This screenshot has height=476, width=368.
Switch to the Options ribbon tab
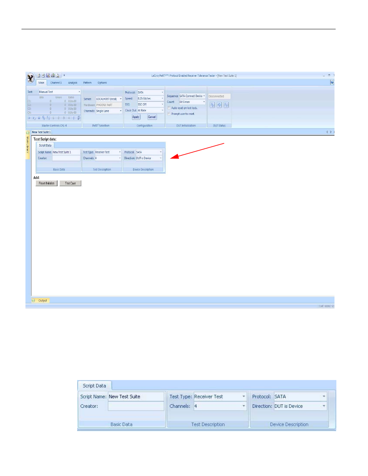coord(102,83)
